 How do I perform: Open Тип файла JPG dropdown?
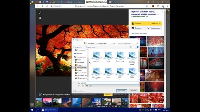[x=112, y=86]
